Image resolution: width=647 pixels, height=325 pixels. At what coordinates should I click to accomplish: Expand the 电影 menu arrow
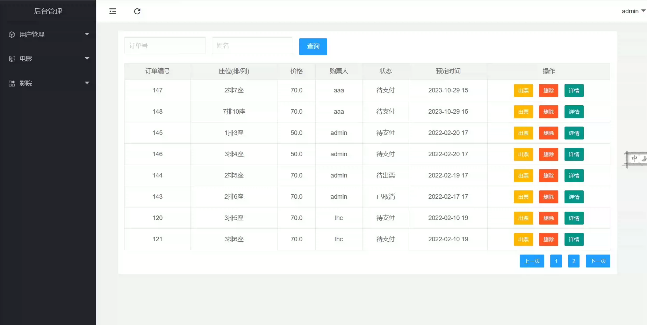pyautogui.click(x=87, y=59)
